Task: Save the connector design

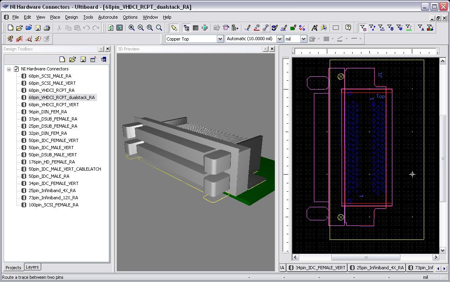Action: (x=38, y=27)
